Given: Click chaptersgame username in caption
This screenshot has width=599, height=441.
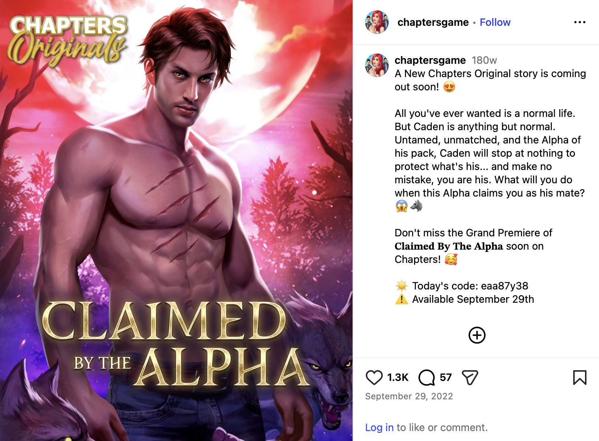Looking at the screenshot, I should click(x=430, y=60).
